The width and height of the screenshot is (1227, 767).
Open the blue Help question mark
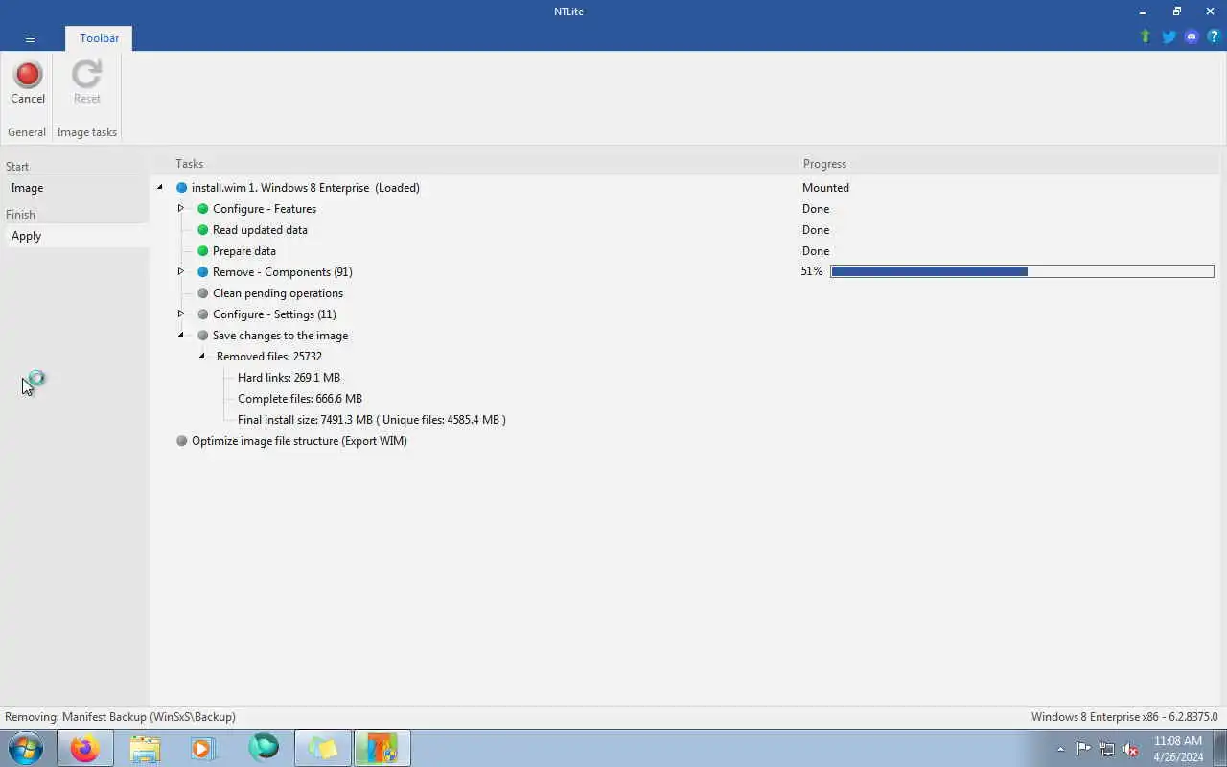1214,36
